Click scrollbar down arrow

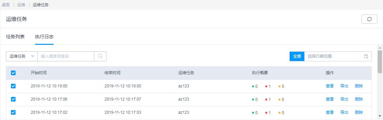pyautogui.click(x=380, y=116)
